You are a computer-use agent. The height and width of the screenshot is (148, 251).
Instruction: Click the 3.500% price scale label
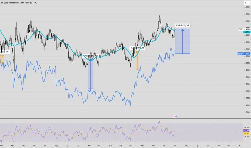point(247,98)
